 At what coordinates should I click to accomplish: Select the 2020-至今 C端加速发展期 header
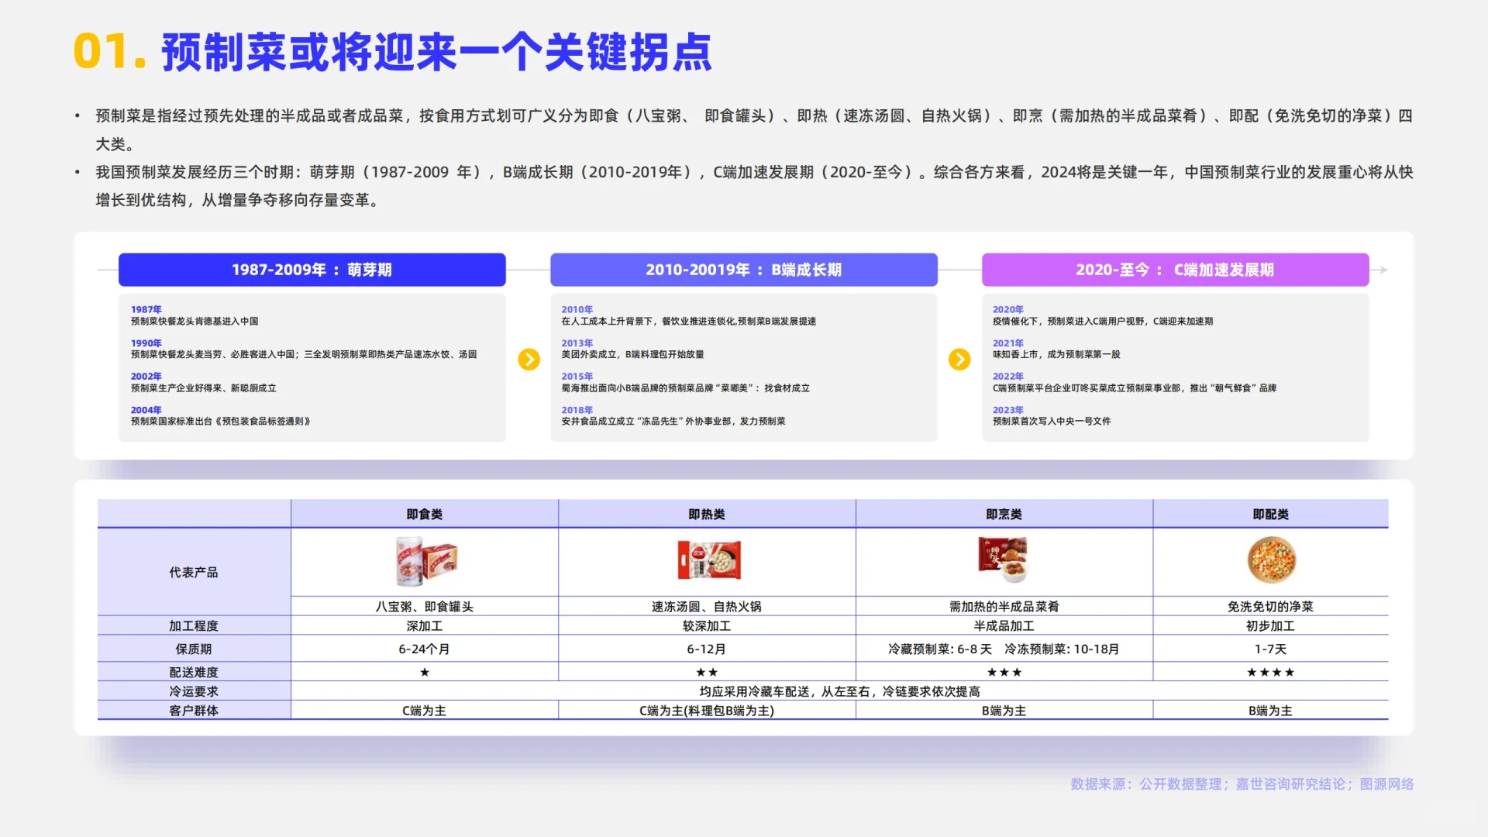1175,270
